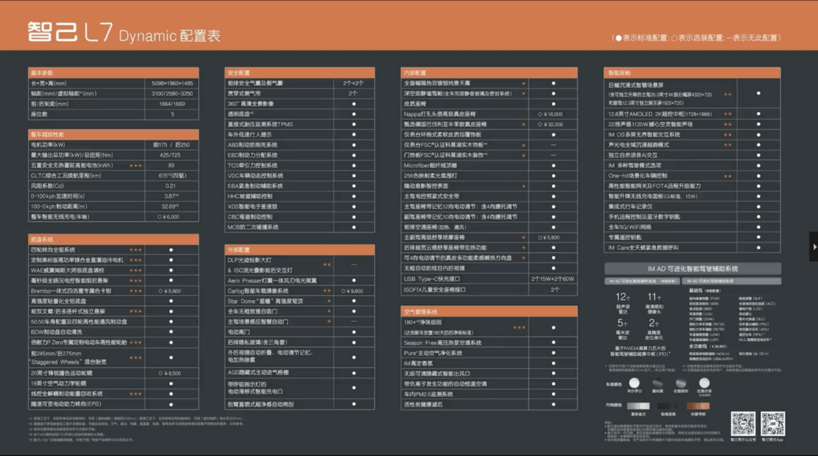The width and height of the screenshot is (818, 456).
Task: Click the USB Type-C value 2个15W+2个60W
Action: point(553,280)
